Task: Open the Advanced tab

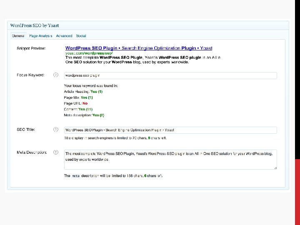Action: [x=64, y=36]
